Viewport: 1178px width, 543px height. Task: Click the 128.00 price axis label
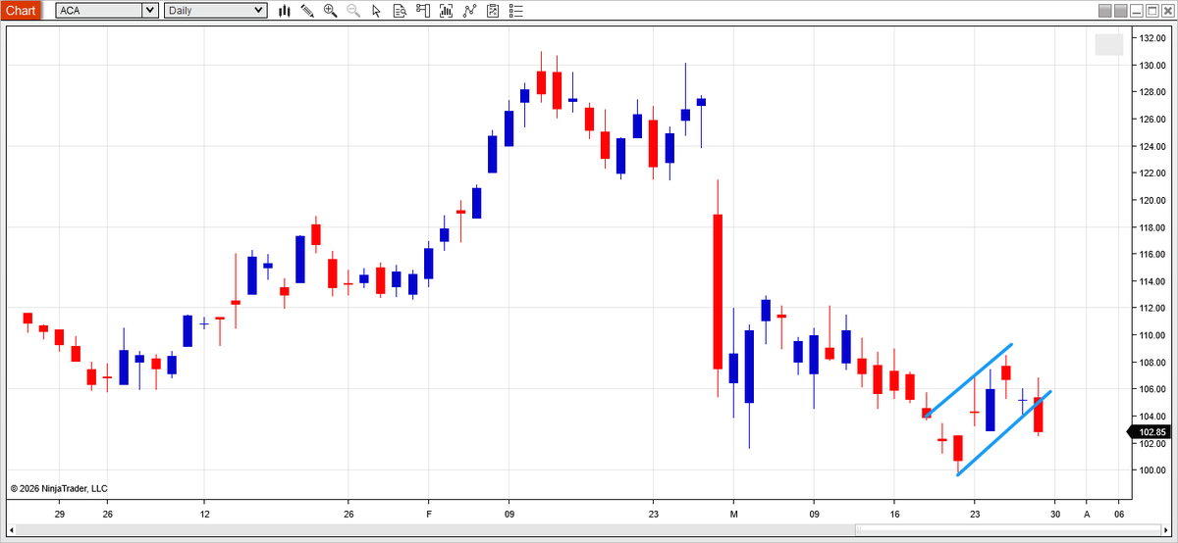pyautogui.click(x=1154, y=92)
